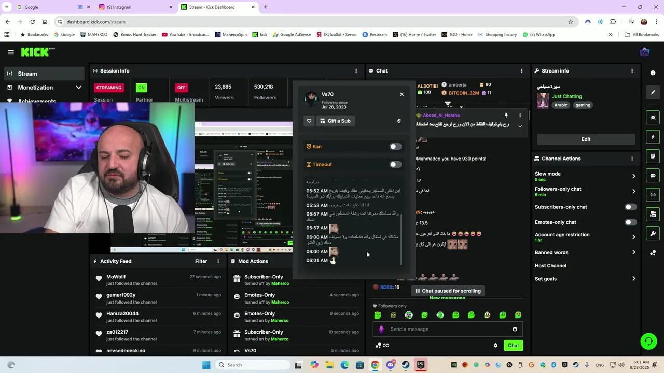Screen dimensions: 664x373
Task: Click Gift a Sub button
Action: 335,121
